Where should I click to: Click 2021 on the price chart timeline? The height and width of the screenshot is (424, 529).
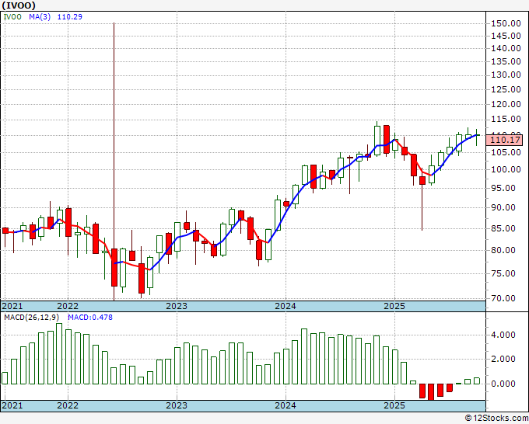click(x=12, y=306)
